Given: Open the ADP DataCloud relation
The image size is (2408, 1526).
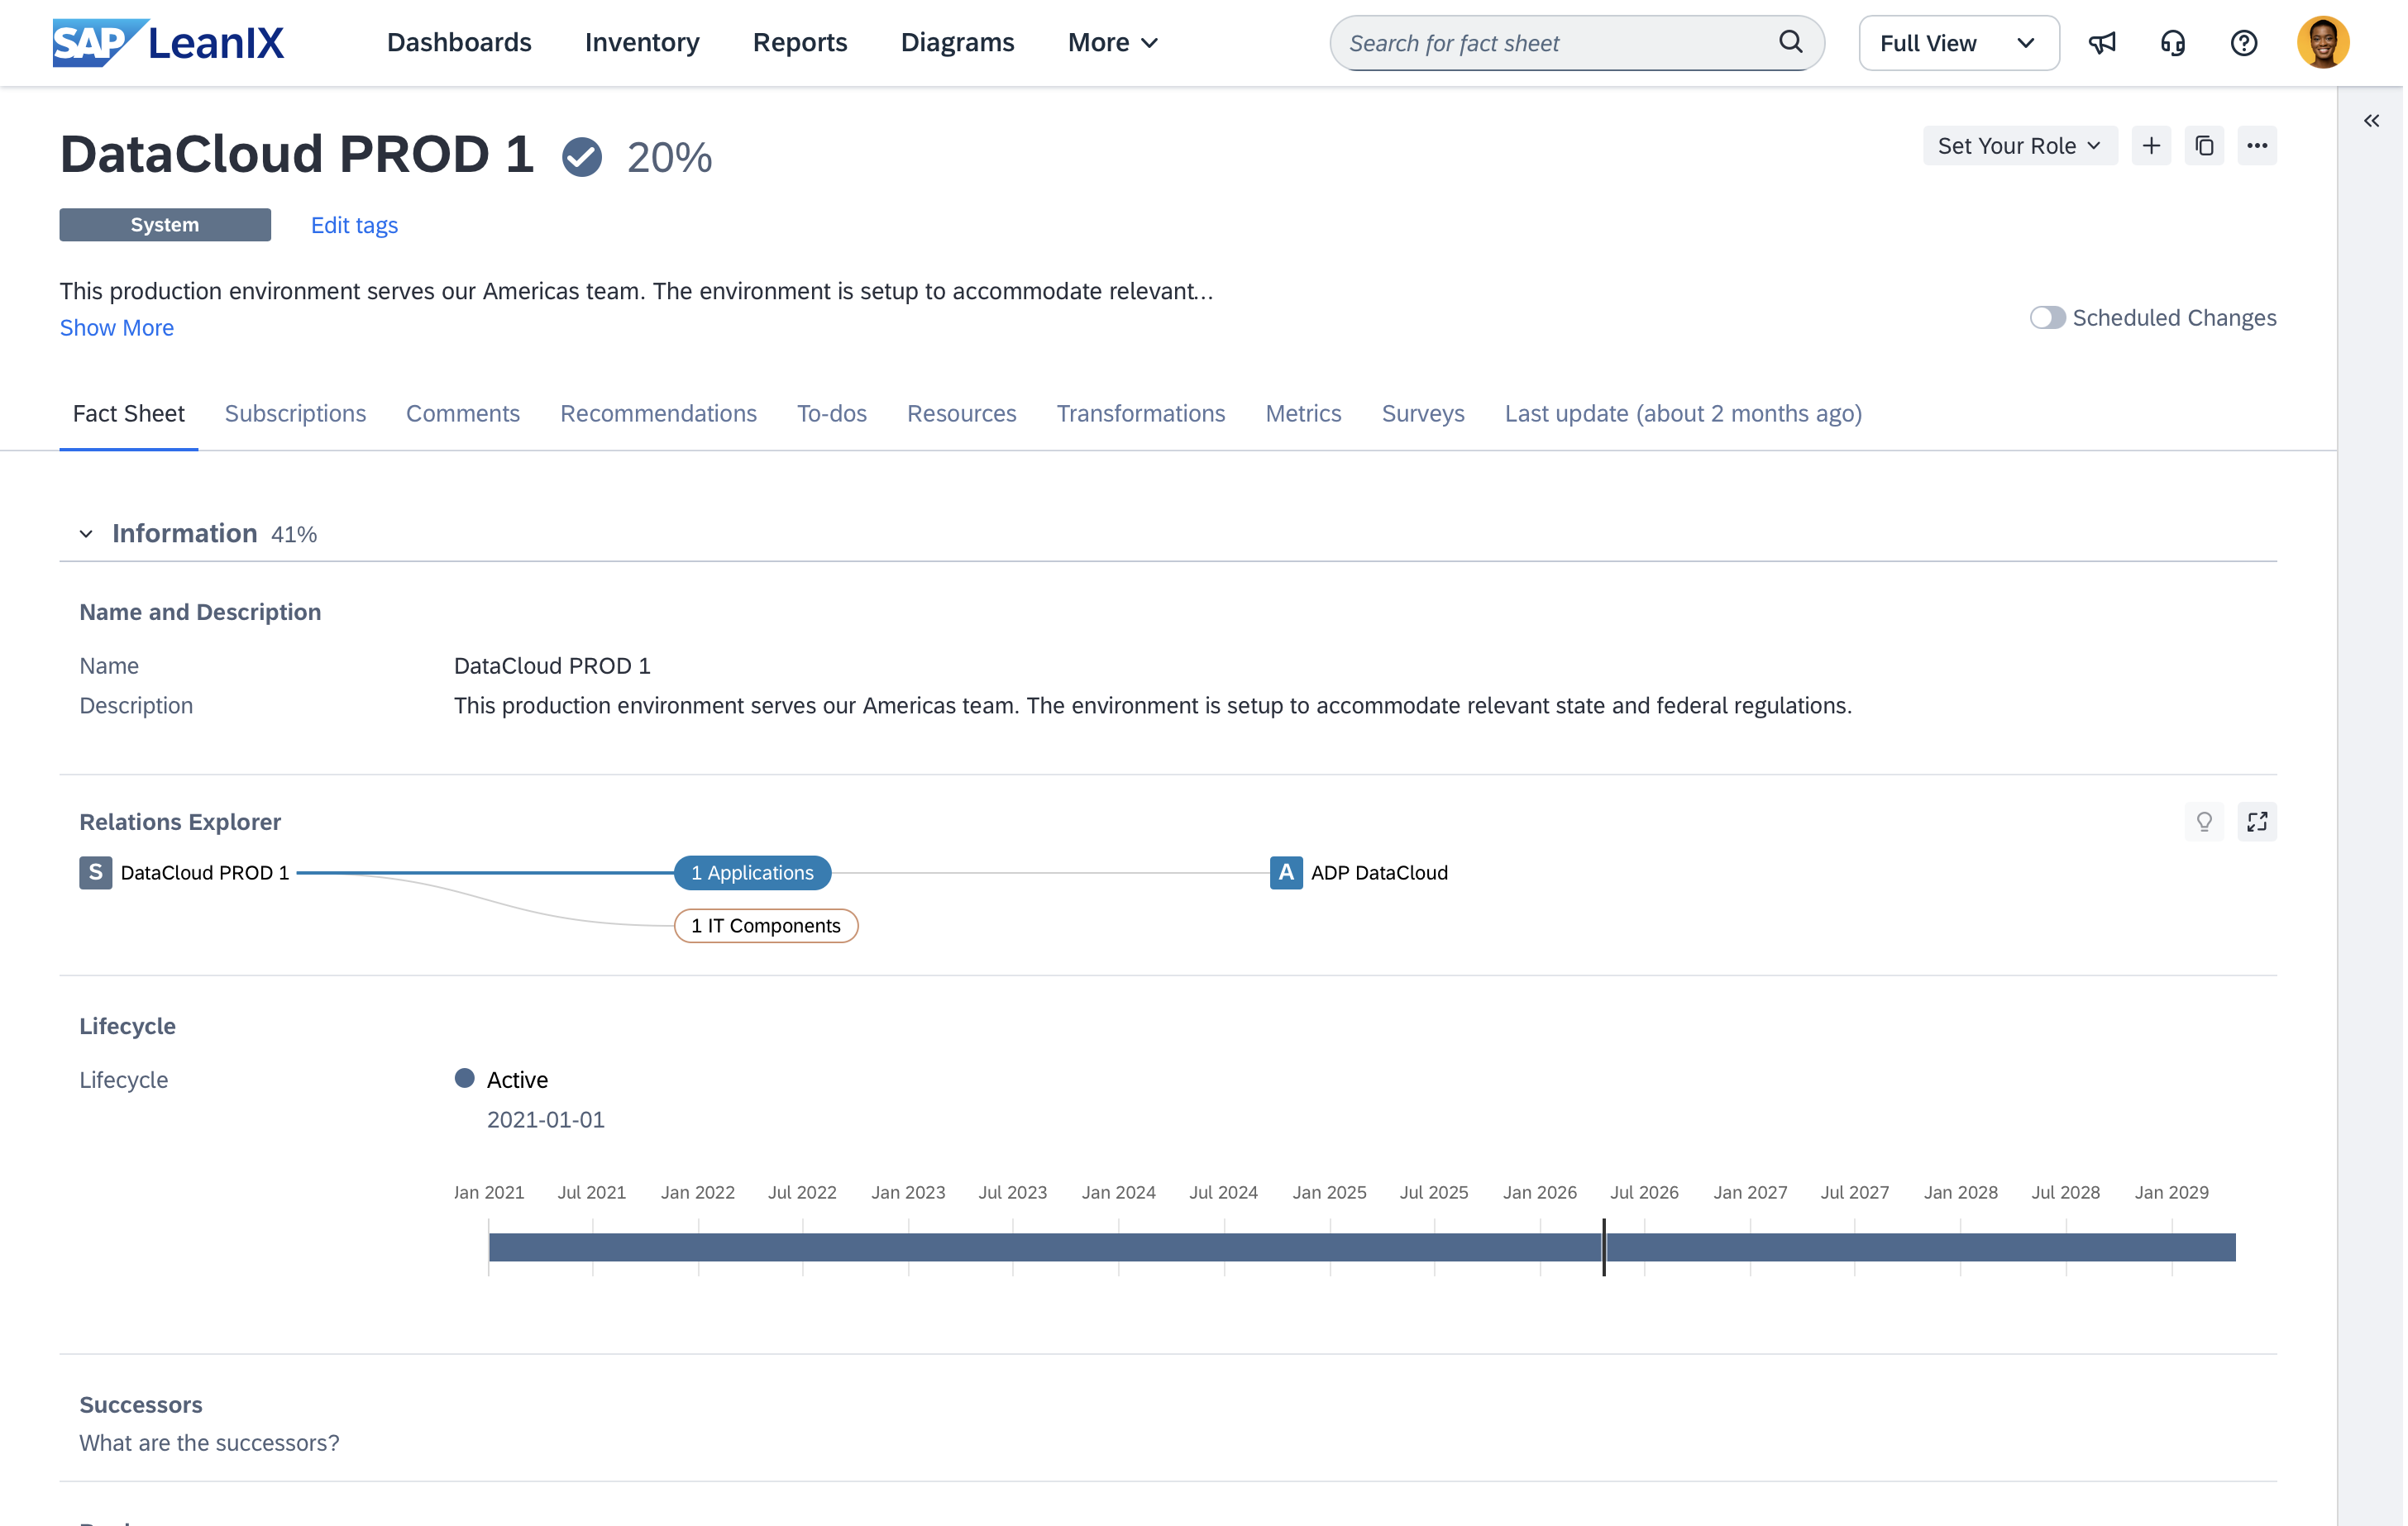Looking at the screenshot, I should point(1379,873).
